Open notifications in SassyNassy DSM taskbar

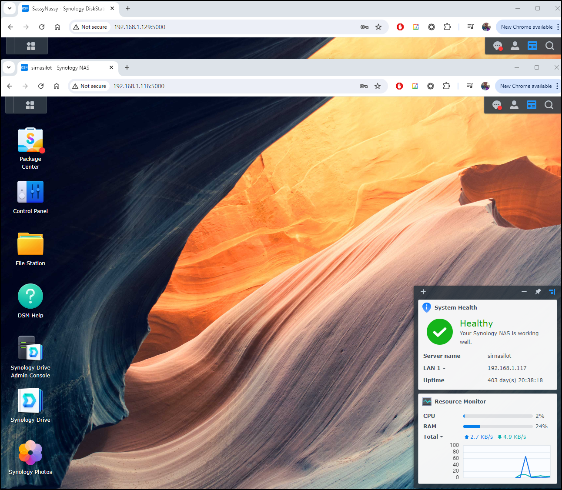498,46
